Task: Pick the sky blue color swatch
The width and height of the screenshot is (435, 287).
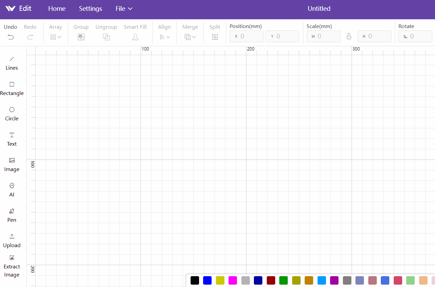Action: tap(322, 280)
